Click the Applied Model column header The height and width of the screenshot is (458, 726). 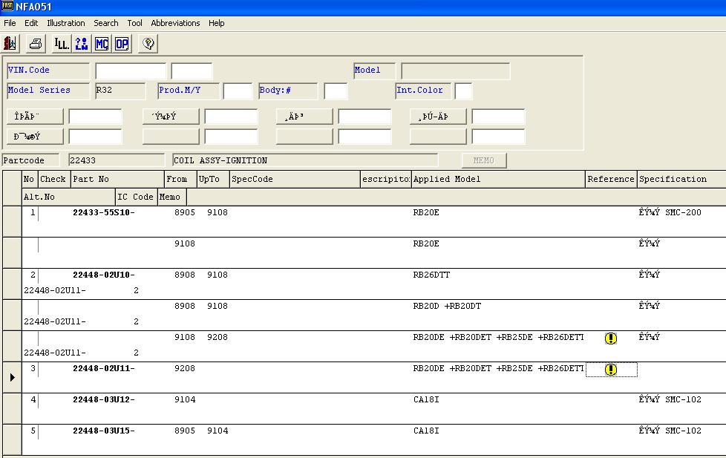point(498,179)
